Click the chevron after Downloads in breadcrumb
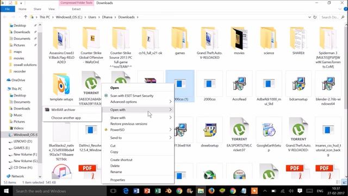This screenshot has height=196, width=348. click(138, 17)
